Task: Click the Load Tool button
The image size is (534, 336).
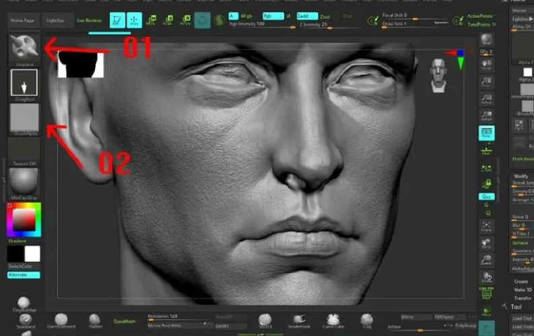Action: 522,318
